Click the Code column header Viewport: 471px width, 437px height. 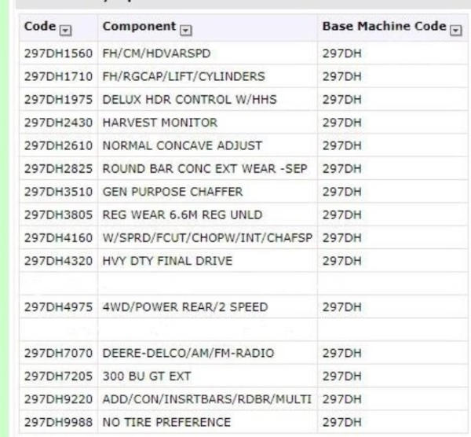(39, 27)
